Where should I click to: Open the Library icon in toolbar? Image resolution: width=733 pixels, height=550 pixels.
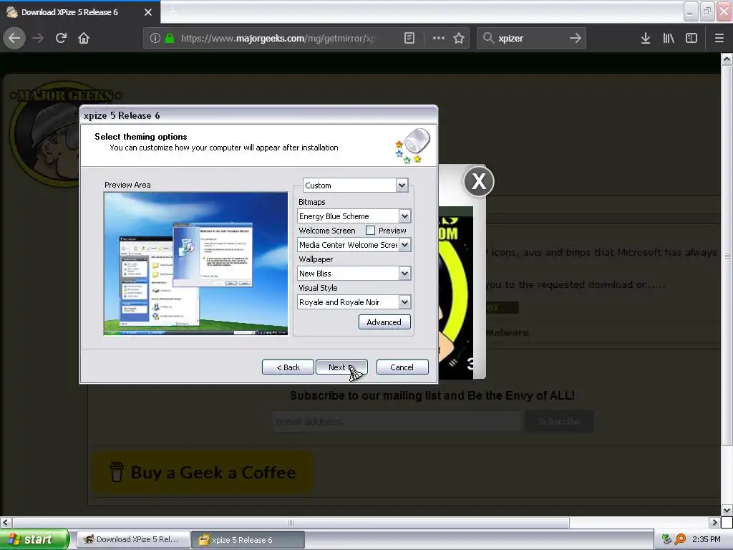(669, 38)
